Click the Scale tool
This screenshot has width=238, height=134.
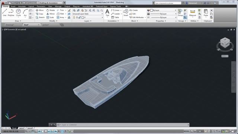50,17
